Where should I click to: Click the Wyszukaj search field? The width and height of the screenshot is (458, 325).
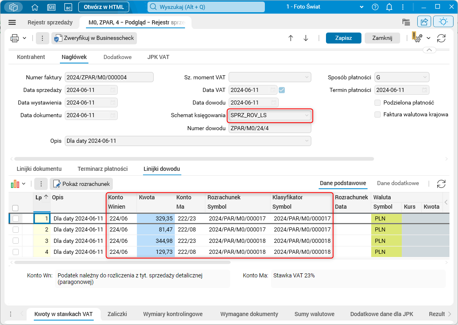(206, 7)
